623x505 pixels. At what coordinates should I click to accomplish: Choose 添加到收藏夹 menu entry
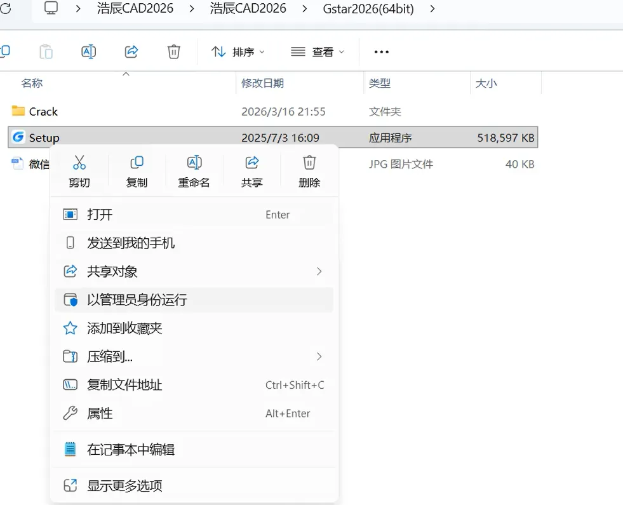click(194, 328)
